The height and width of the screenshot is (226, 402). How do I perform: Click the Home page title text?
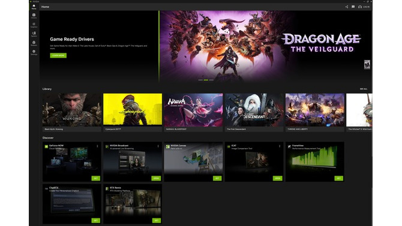pos(45,7)
